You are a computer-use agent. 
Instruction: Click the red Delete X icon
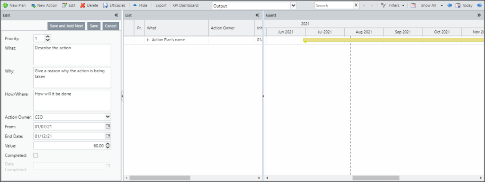(82, 5)
